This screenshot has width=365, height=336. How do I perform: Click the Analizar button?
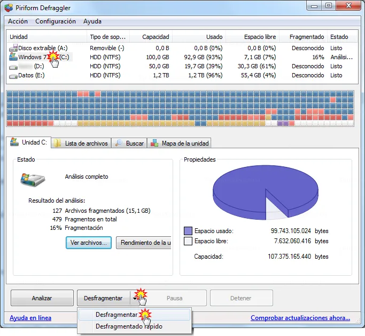(x=42, y=298)
